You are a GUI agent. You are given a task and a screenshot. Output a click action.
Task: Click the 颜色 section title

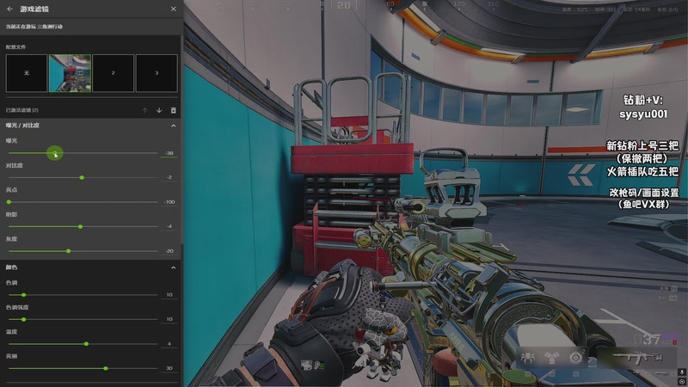click(x=11, y=267)
